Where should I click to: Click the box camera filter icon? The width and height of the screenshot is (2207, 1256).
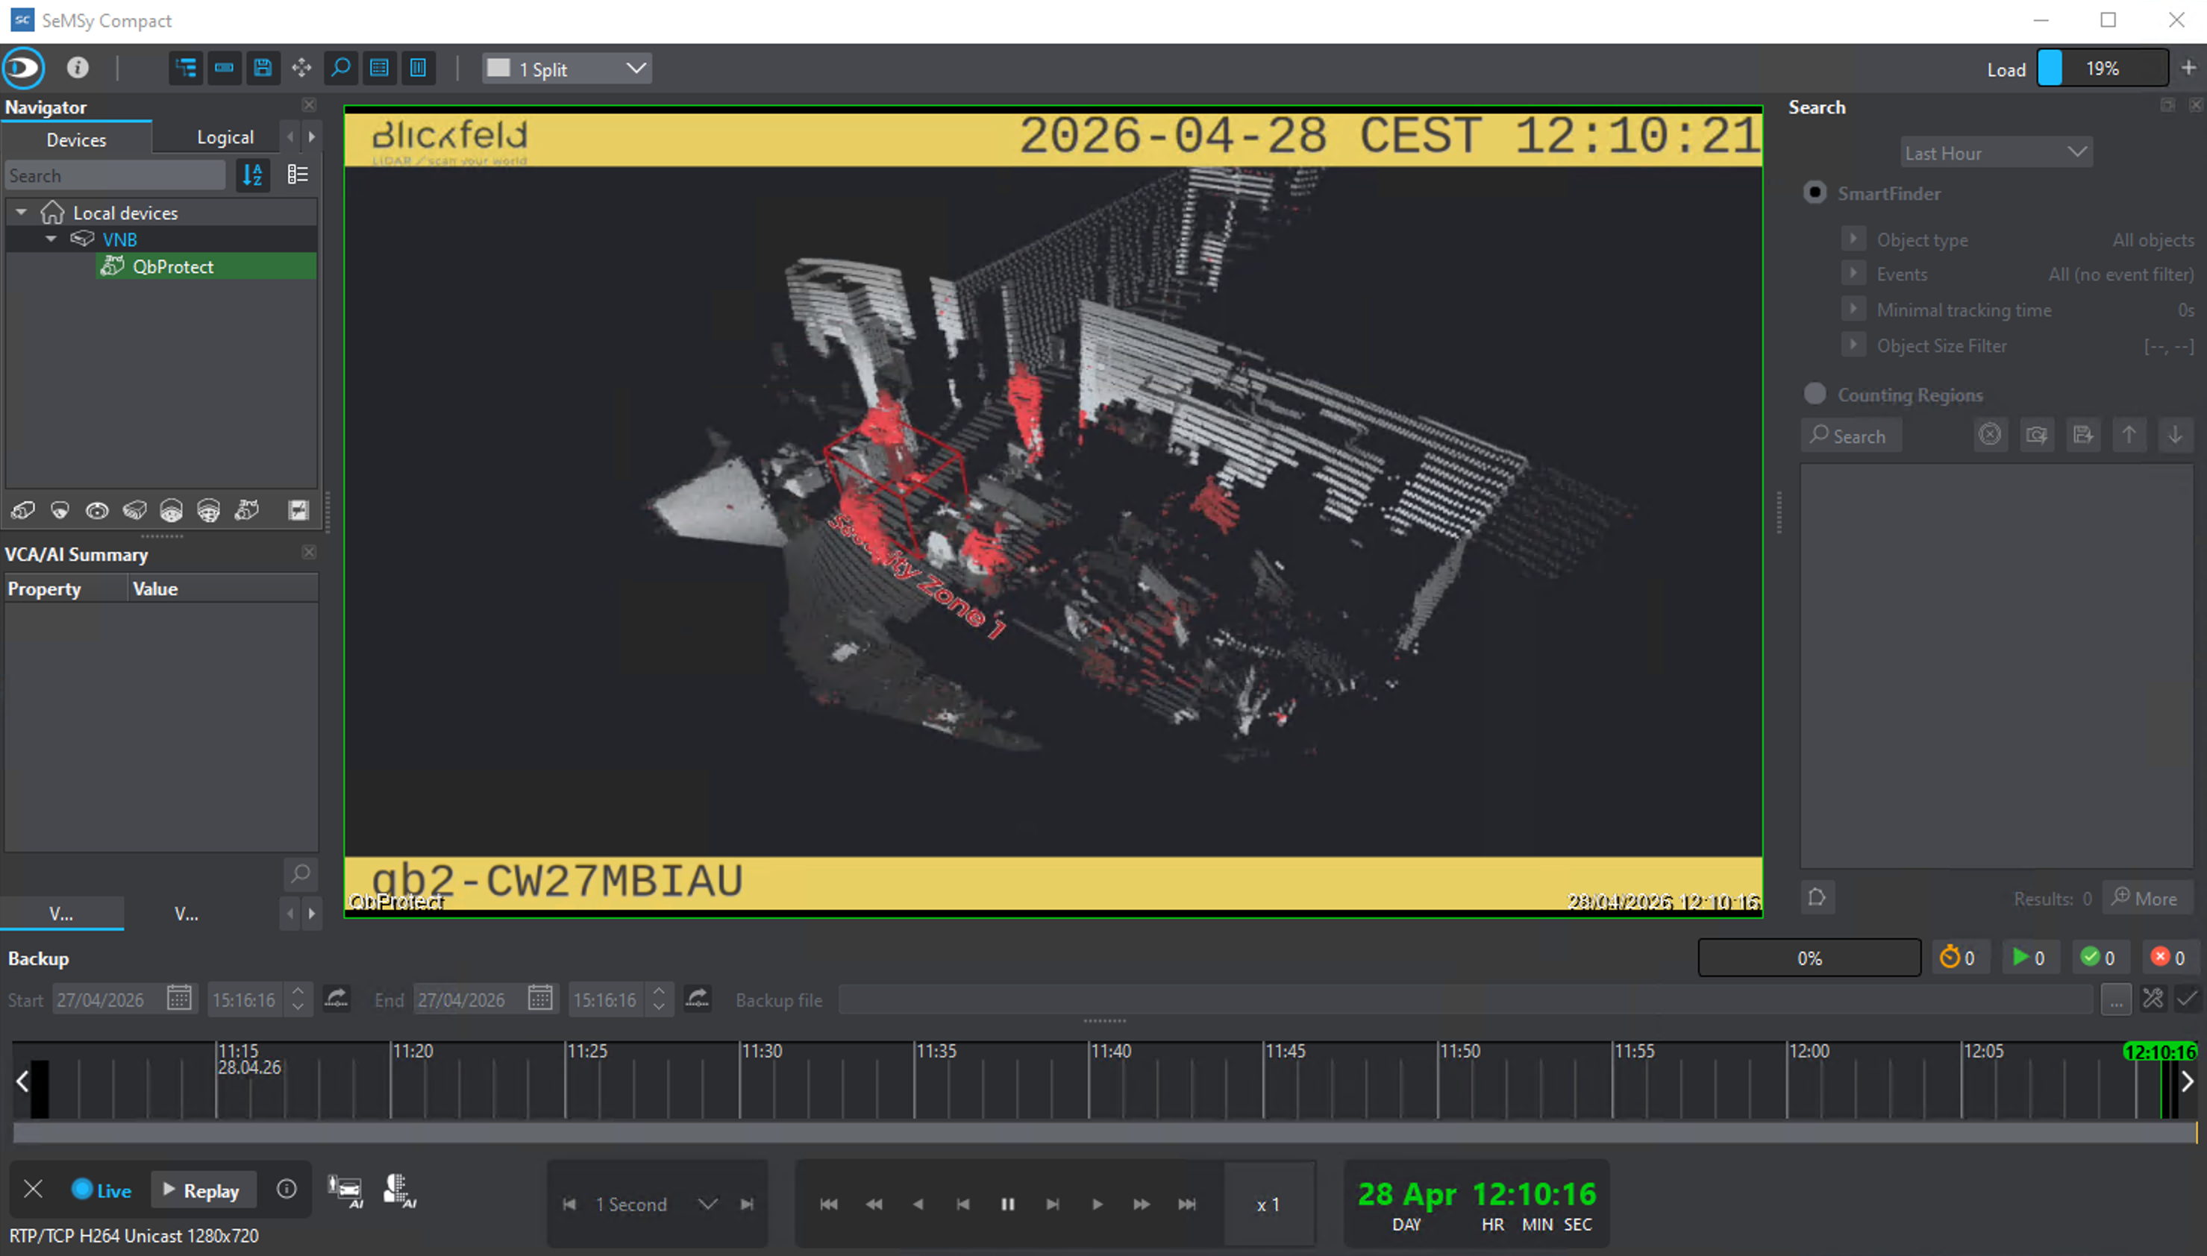click(23, 511)
